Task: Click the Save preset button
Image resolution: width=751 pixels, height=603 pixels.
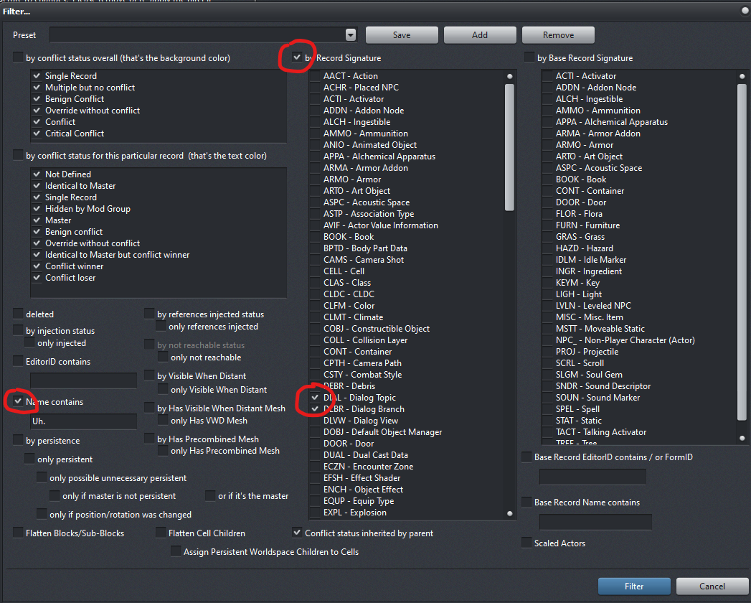Action: pyautogui.click(x=402, y=35)
